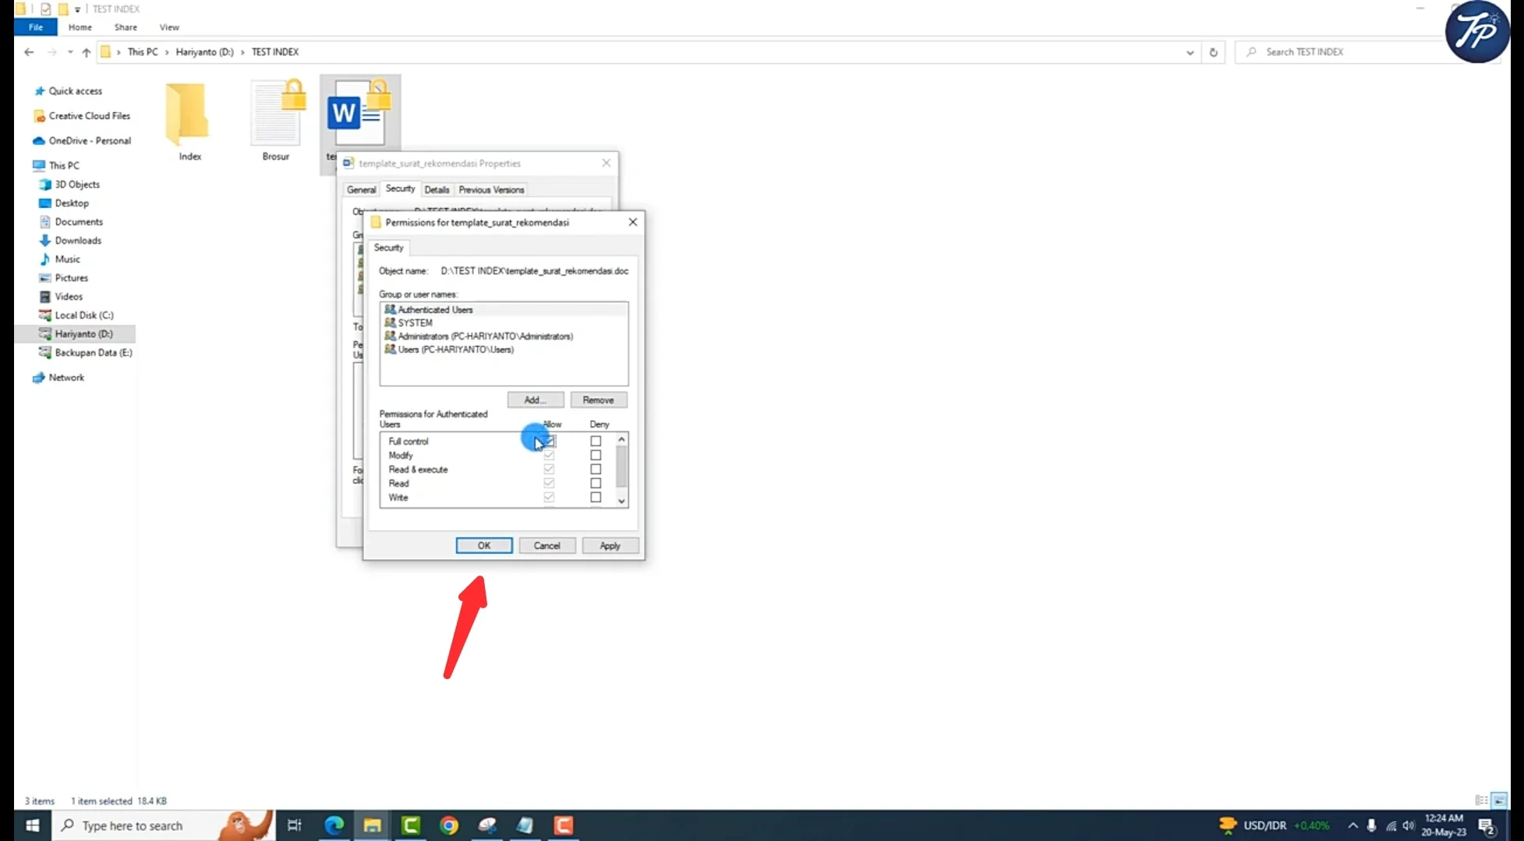
Task: Check Deny for Write permission
Action: click(x=596, y=498)
